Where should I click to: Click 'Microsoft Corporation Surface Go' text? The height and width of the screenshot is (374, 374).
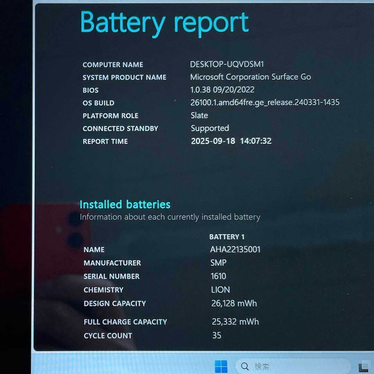coord(250,77)
